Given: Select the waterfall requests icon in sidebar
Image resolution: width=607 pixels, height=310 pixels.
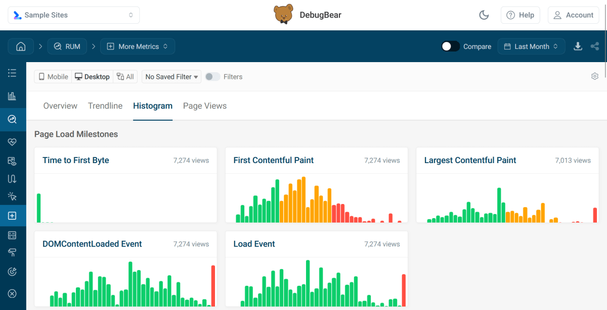Looking at the screenshot, I should click(12, 178).
